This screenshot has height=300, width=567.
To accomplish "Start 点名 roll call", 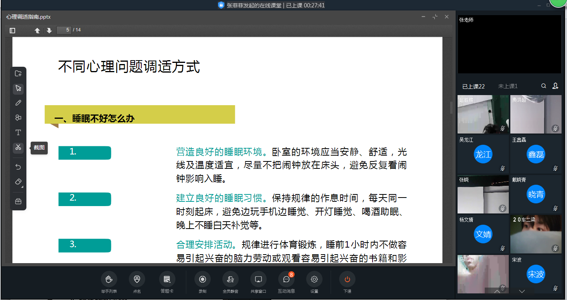I will tap(137, 279).
